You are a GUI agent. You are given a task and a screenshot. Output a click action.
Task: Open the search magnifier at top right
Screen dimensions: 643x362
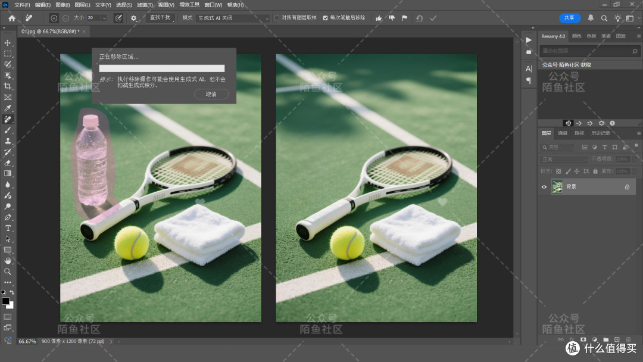point(604,18)
